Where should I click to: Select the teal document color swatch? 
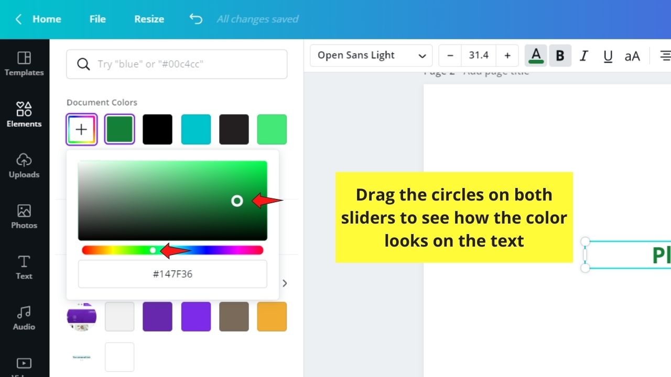196,129
